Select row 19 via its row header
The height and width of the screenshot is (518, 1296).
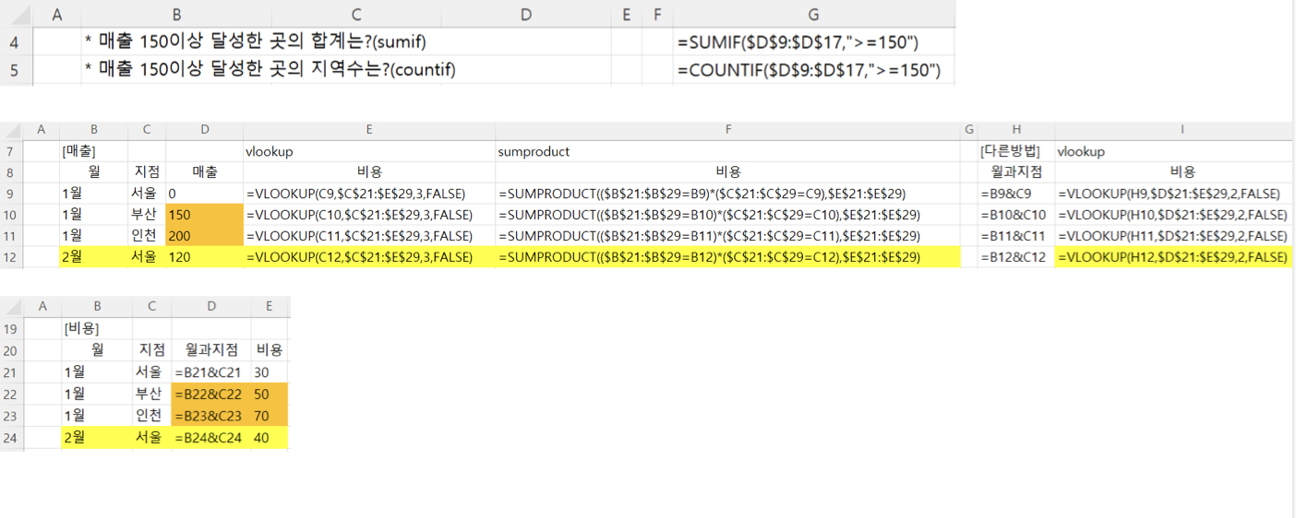tap(11, 328)
